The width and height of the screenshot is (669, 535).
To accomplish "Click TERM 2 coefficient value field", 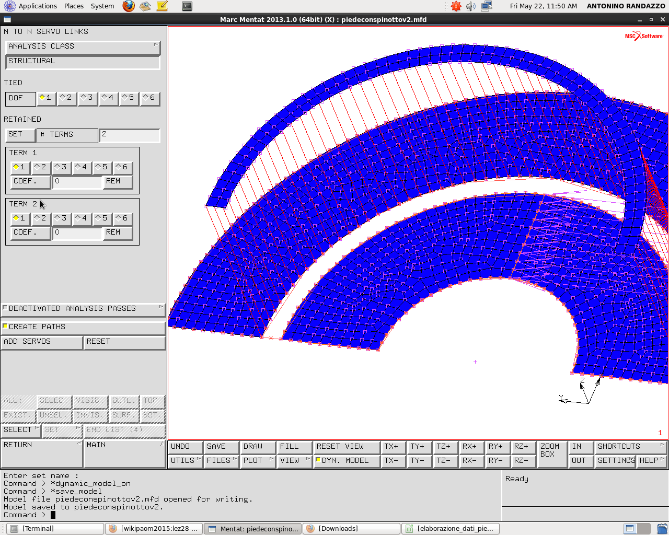I will pyautogui.click(x=77, y=232).
